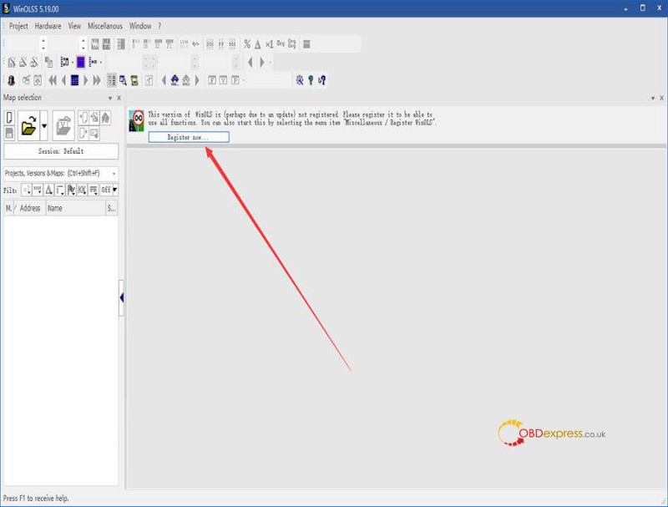Screen dimensions: 668x507
Task: Open the View menu
Action: (74, 26)
